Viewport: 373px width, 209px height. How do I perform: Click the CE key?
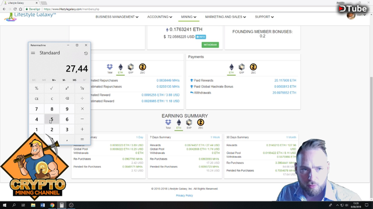pos(36,99)
